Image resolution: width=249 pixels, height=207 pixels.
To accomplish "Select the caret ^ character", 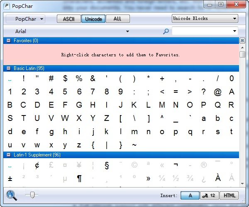I will pos(162,117).
